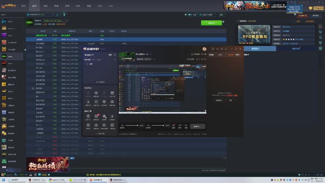325x183 pixels.
Task: Click the Windows Start button
Action: 3,180
